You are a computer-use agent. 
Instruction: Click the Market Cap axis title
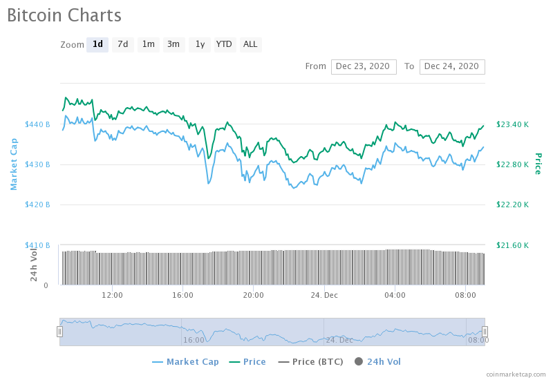pos(14,164)
